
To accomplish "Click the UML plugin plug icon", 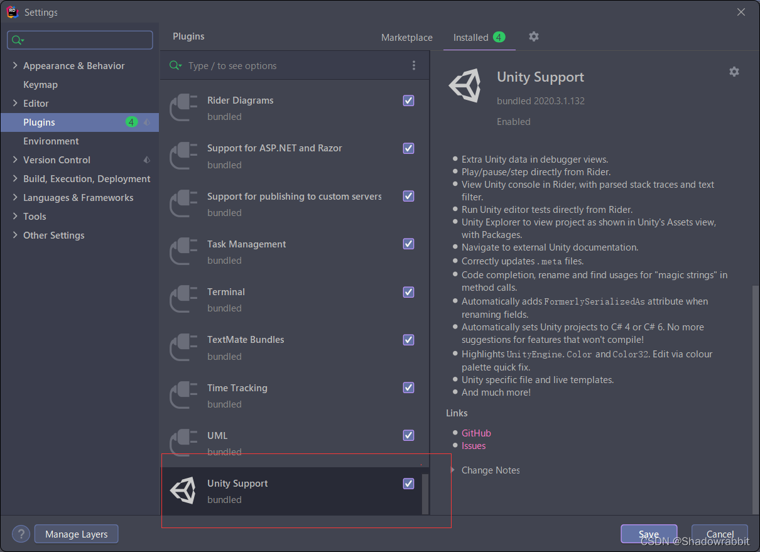I will [x=183, y=443].
